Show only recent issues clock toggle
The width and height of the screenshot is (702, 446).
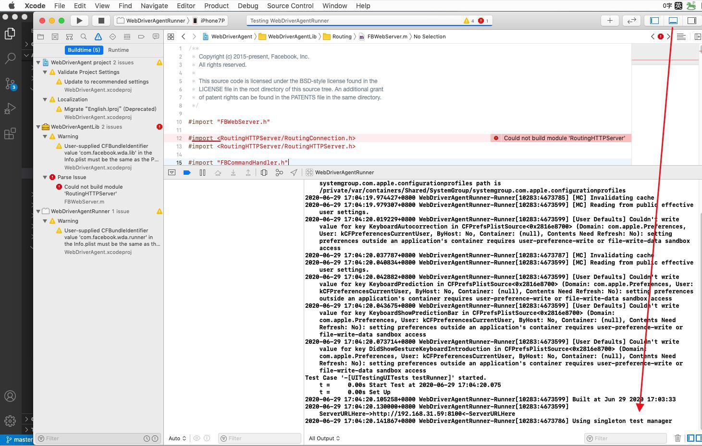pyautogui.click(x=147, y=438)
